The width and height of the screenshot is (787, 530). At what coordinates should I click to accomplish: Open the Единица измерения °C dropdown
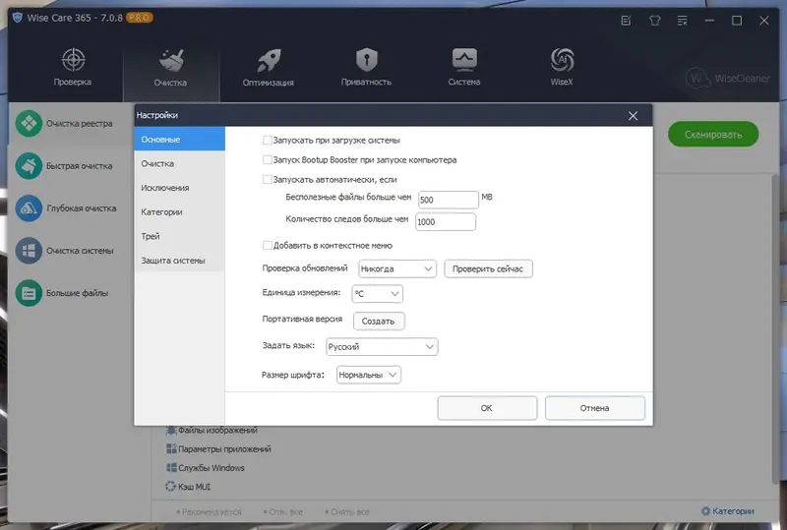(378, 294)
